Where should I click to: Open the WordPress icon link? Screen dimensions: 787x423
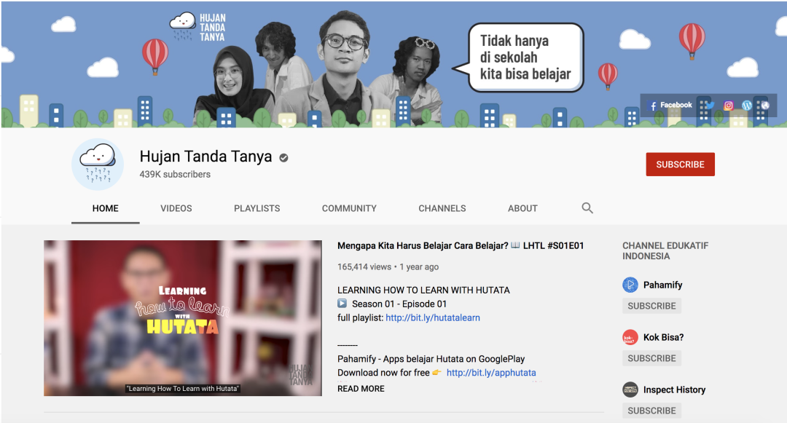point(746,106)
